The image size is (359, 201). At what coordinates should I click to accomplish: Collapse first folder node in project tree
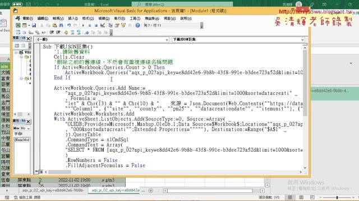[x=21, y=57]
